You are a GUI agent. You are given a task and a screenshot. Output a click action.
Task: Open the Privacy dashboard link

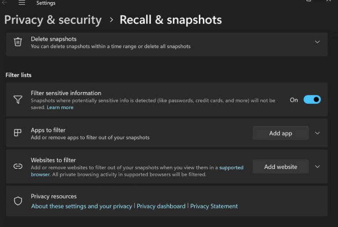pyautogui.click(x=161, y=206)
